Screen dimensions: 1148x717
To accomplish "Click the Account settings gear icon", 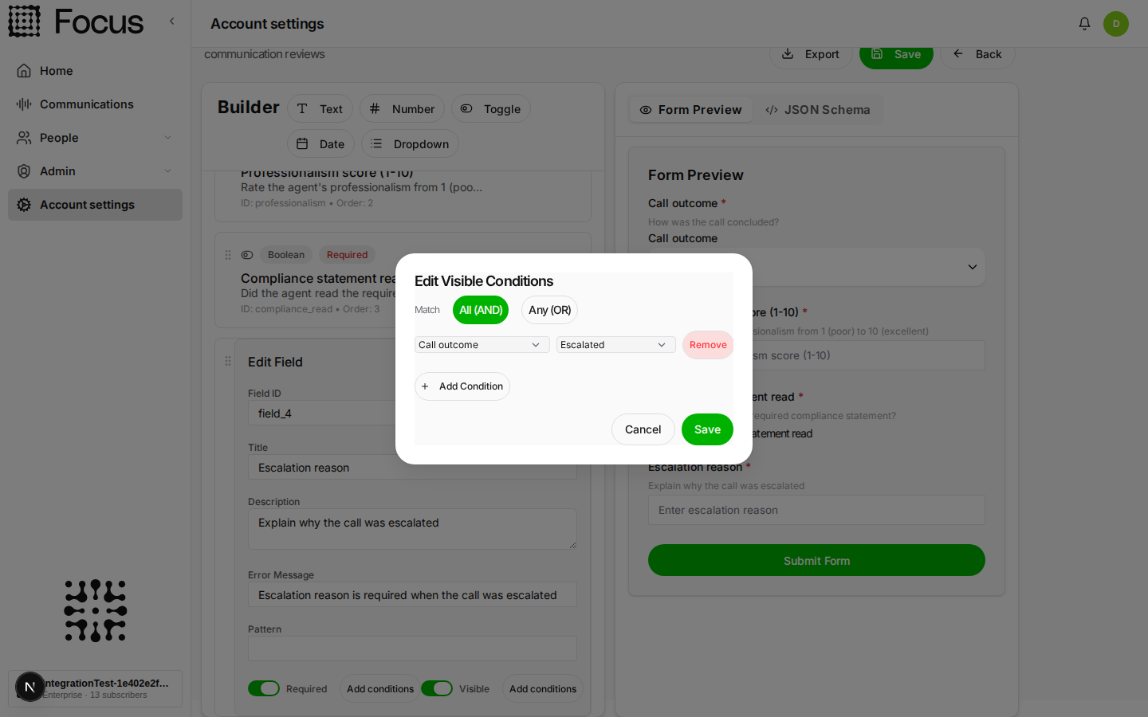I will click(x=24, y=205).
